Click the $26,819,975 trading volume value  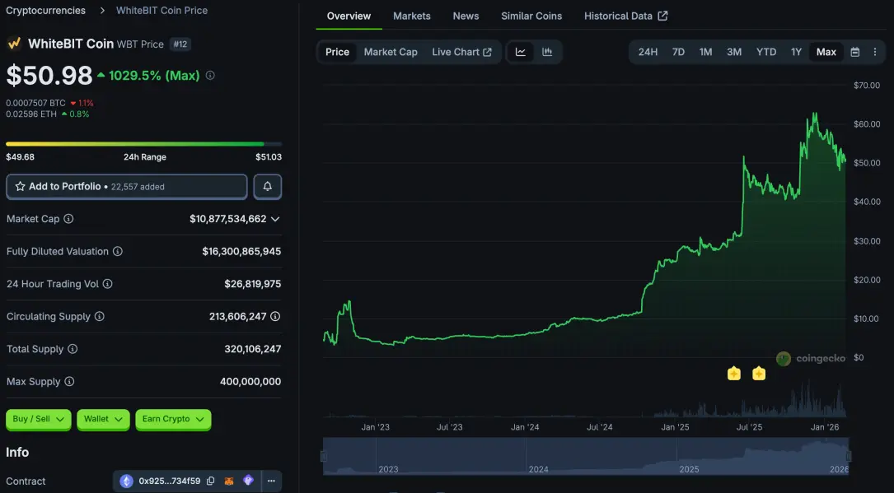(x=253, y=283)
